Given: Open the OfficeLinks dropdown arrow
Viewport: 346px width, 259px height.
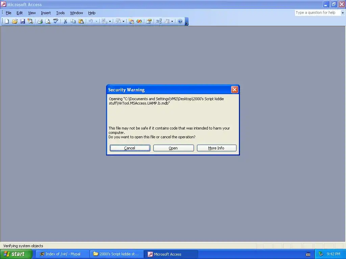Looking at the screenshot, I should click(x=110, y=21).
